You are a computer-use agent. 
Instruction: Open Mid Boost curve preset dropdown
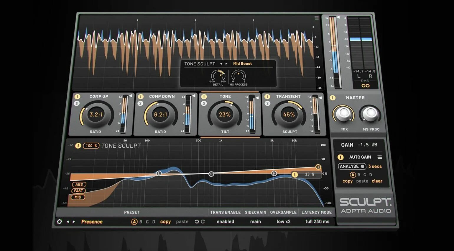[242, 64]
